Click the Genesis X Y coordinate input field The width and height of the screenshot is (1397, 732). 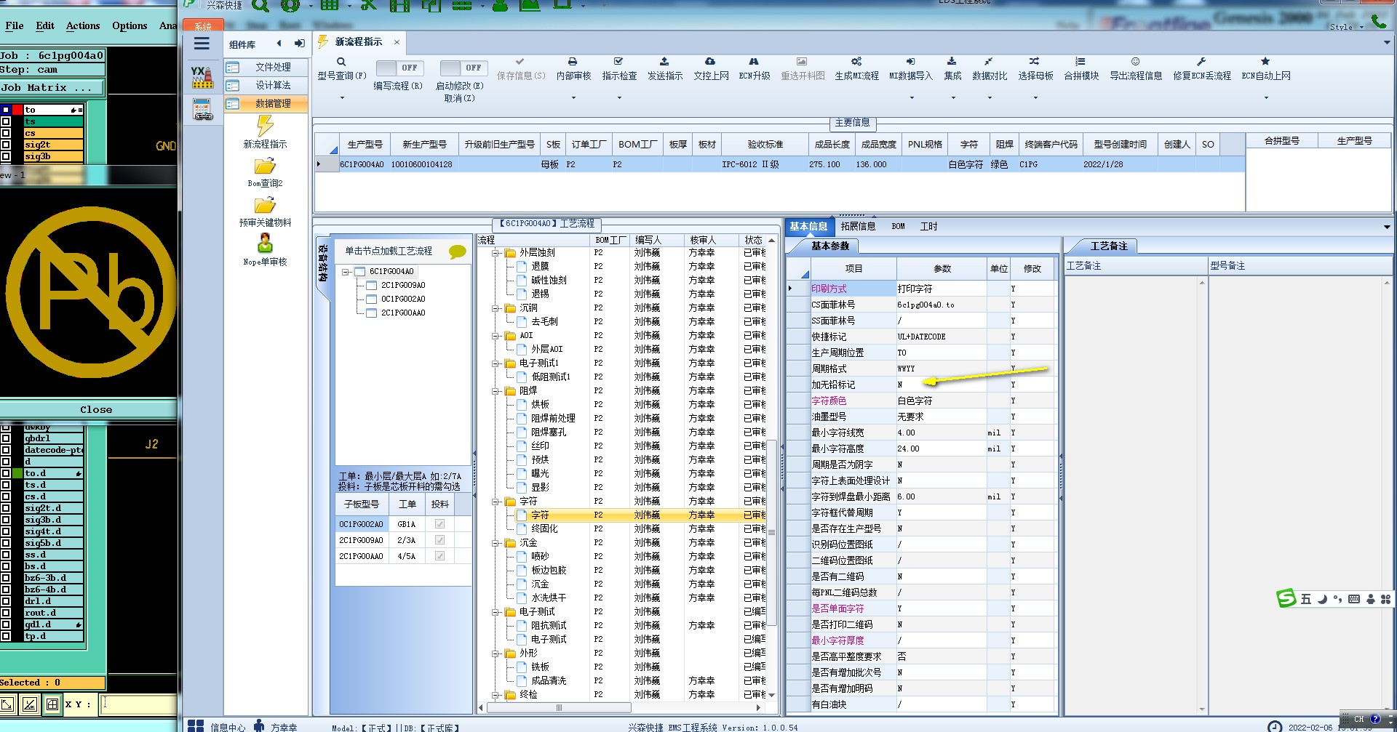[x=138, y=704]
